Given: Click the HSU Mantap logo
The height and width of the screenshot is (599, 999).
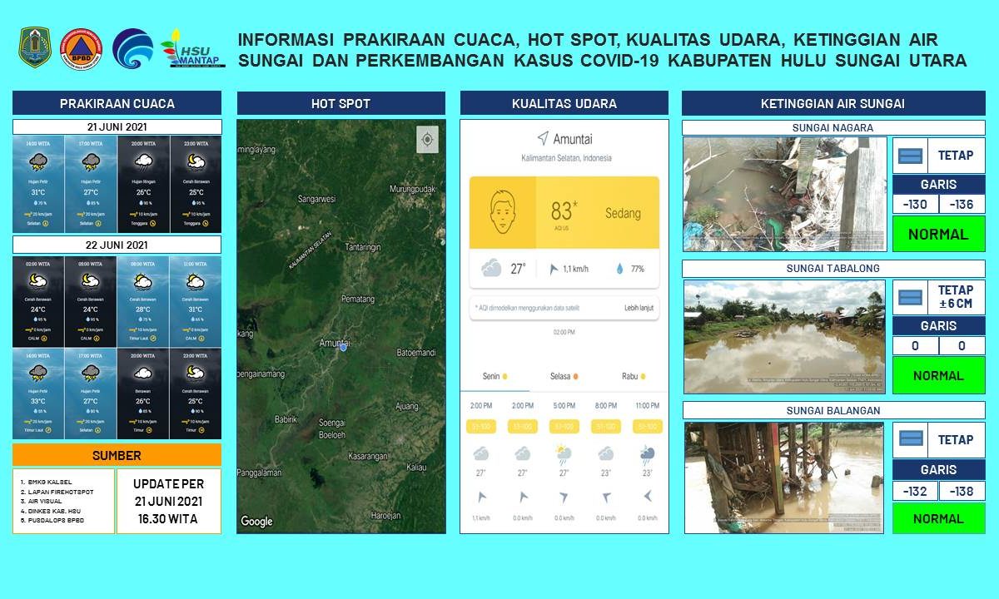Looking at the screenshot, I should [192, 49].
